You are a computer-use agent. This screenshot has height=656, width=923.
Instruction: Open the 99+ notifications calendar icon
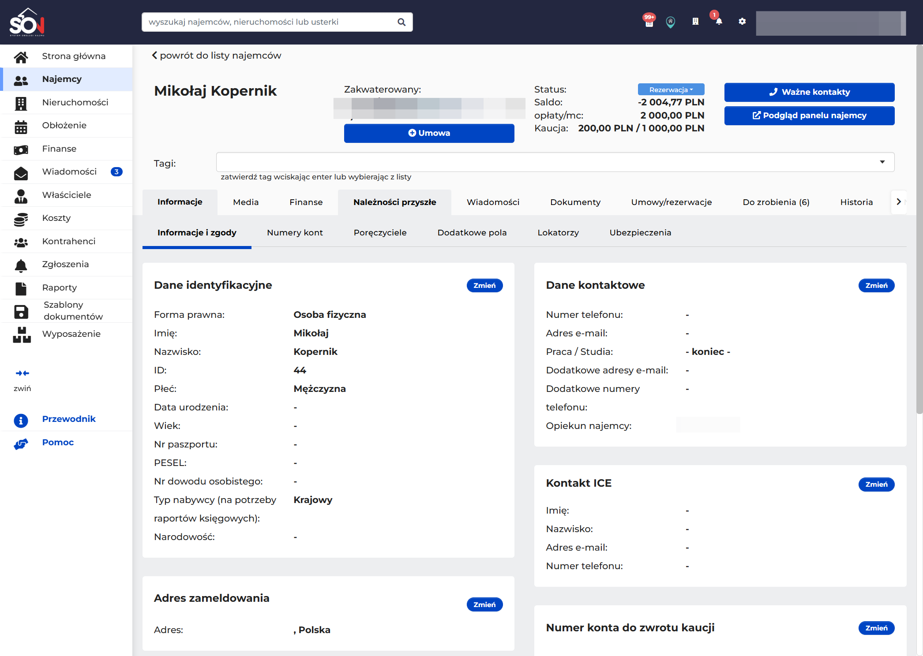pyautogui.click(x=649, y=21)
